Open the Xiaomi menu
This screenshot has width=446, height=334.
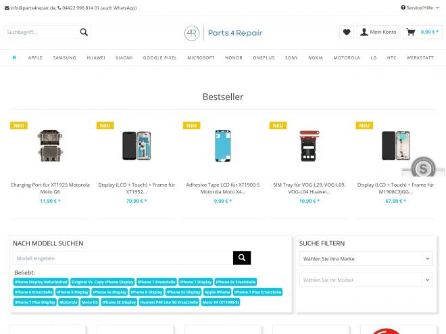click(124, 57)
